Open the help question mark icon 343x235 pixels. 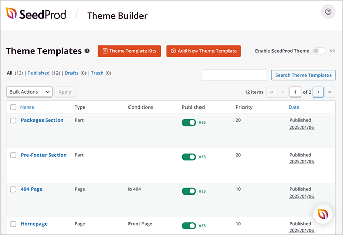[328, 12]
